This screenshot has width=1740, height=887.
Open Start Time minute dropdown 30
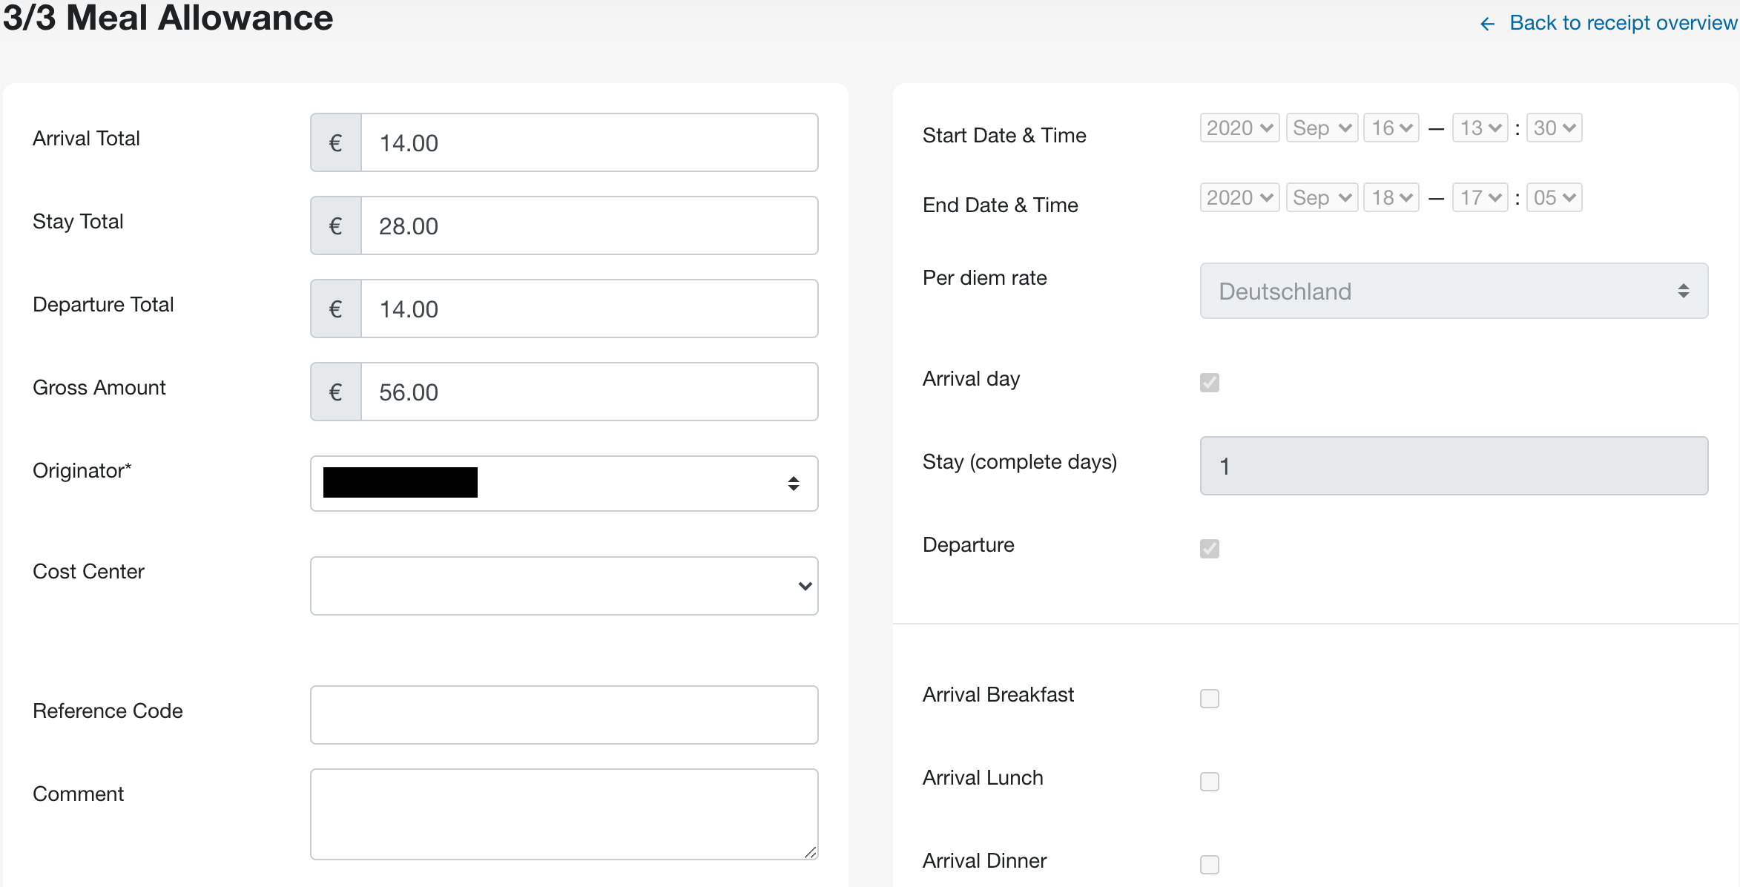[1555, 128]
